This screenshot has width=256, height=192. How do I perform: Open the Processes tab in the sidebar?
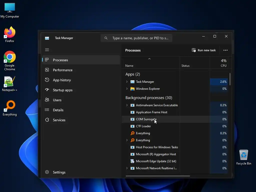click(x=81, y=60)
